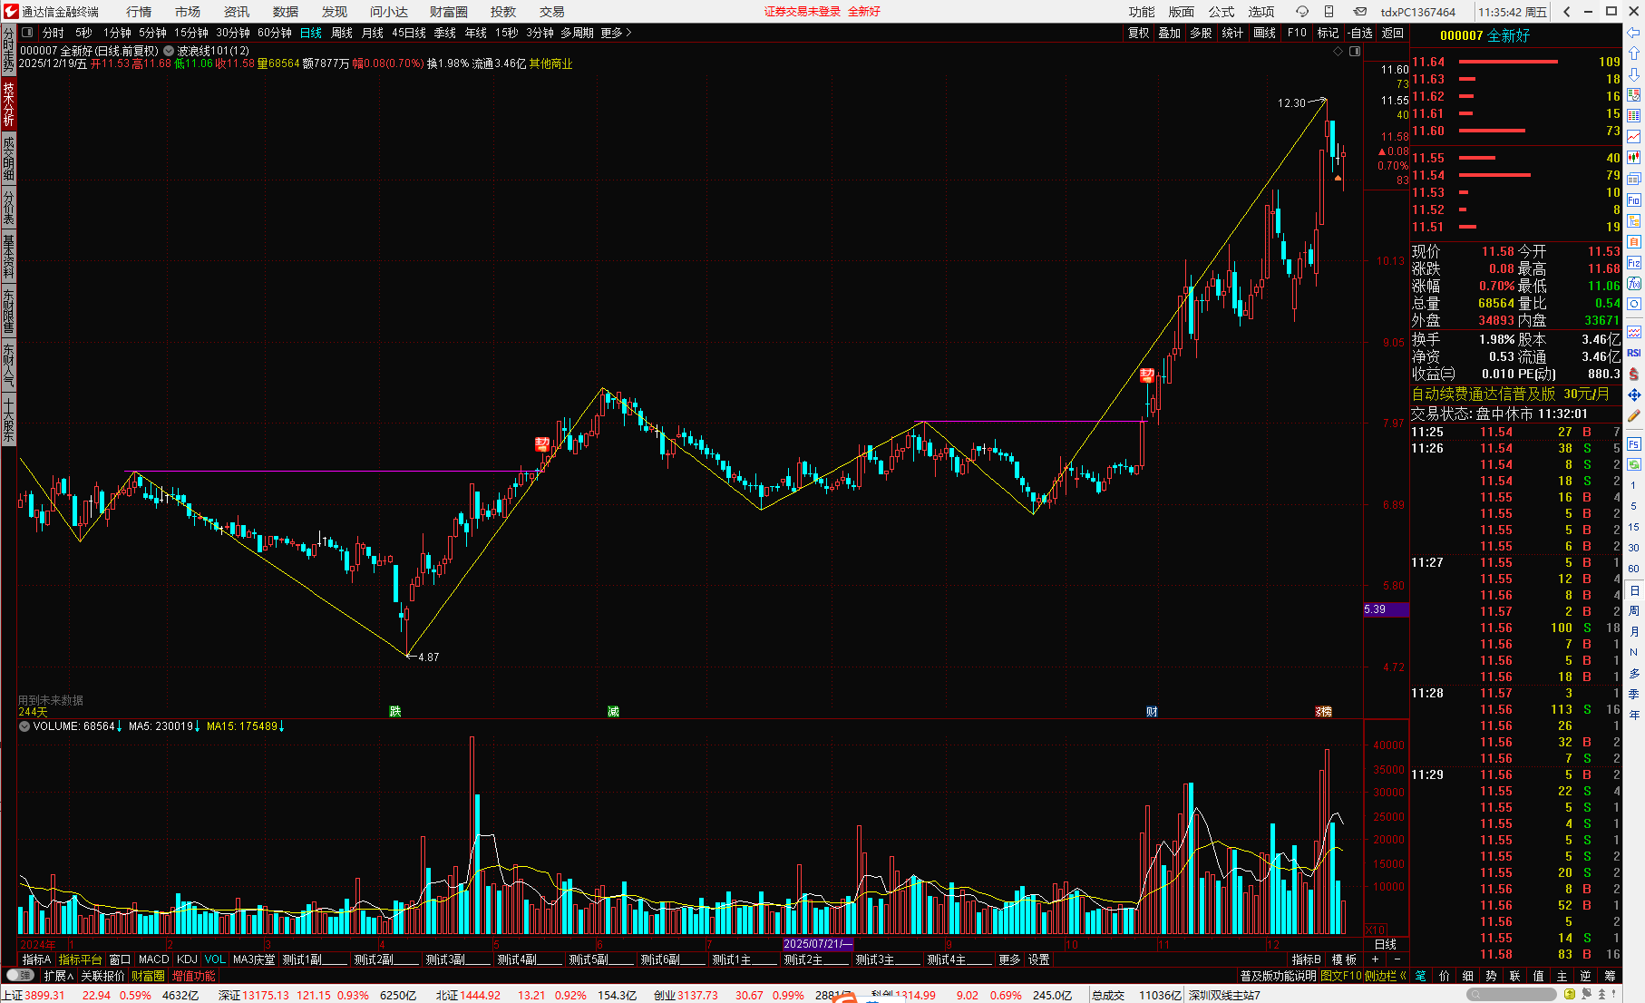Click the headset support icon in title bar
The image size is (1645, 1003).
click(x=1301, y=11)
